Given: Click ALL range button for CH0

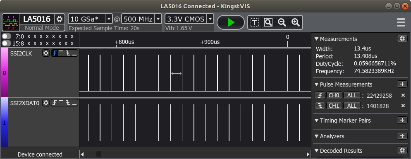Looking at the screenshot, I should [x=352, y=95].
